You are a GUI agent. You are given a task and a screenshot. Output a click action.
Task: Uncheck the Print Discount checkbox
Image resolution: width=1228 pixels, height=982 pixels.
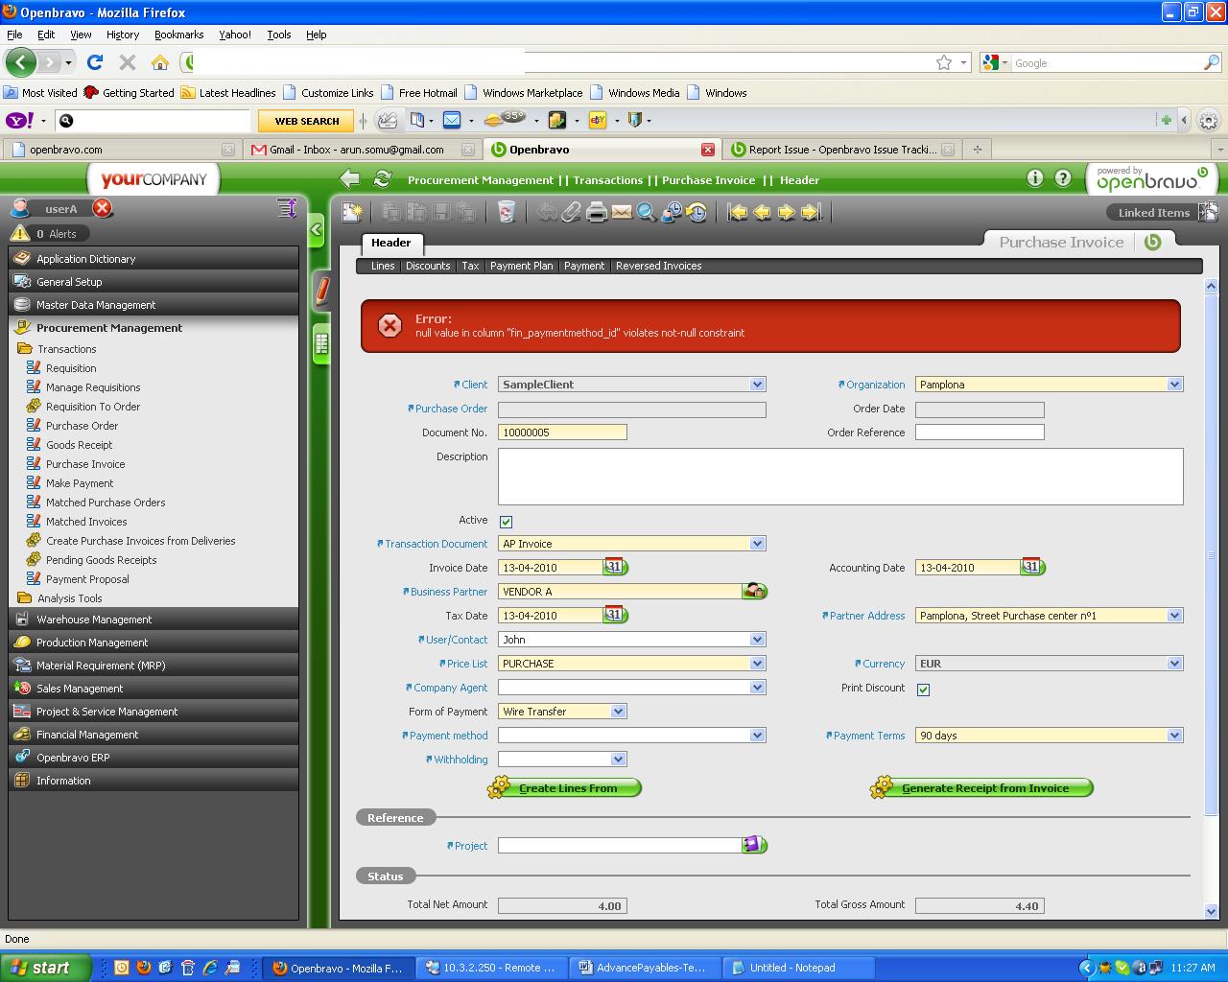[923, 690]
